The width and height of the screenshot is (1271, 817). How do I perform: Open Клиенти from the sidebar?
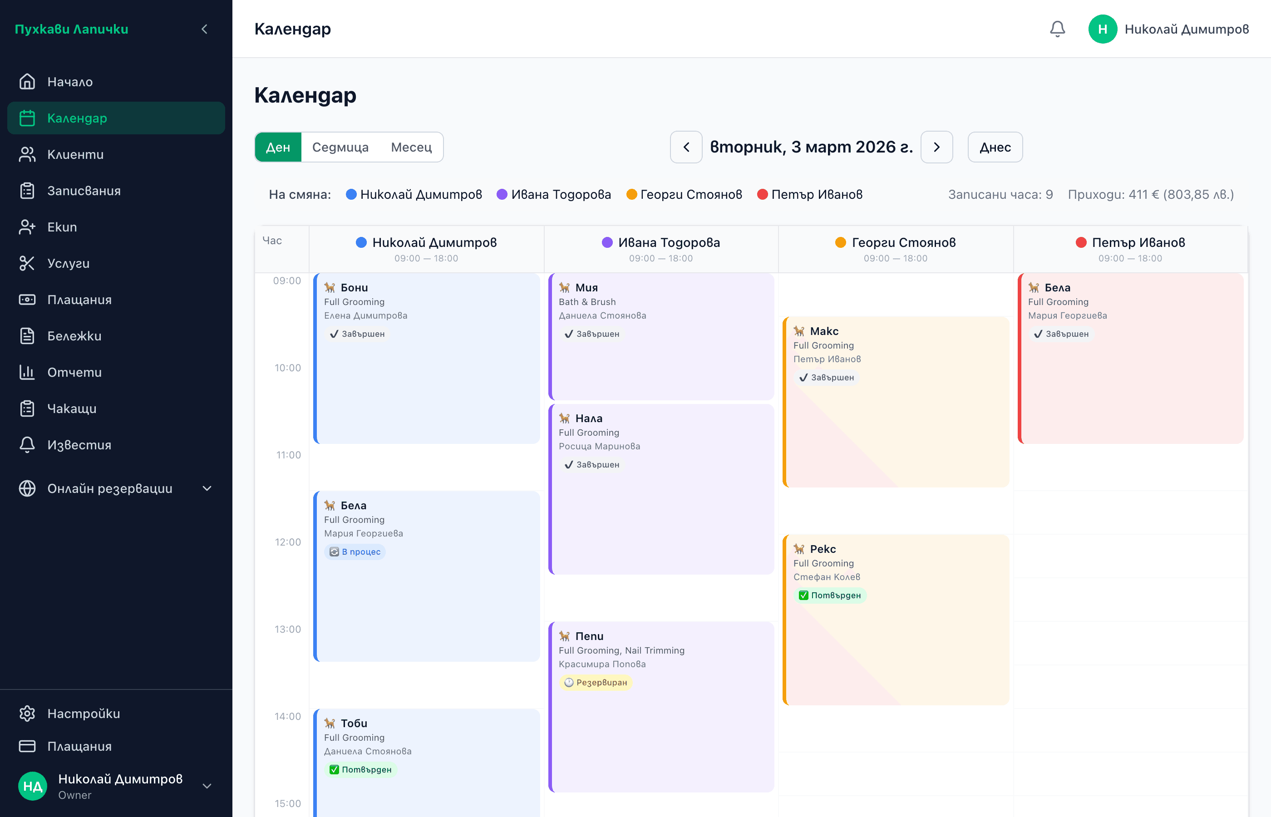point(75,154)
